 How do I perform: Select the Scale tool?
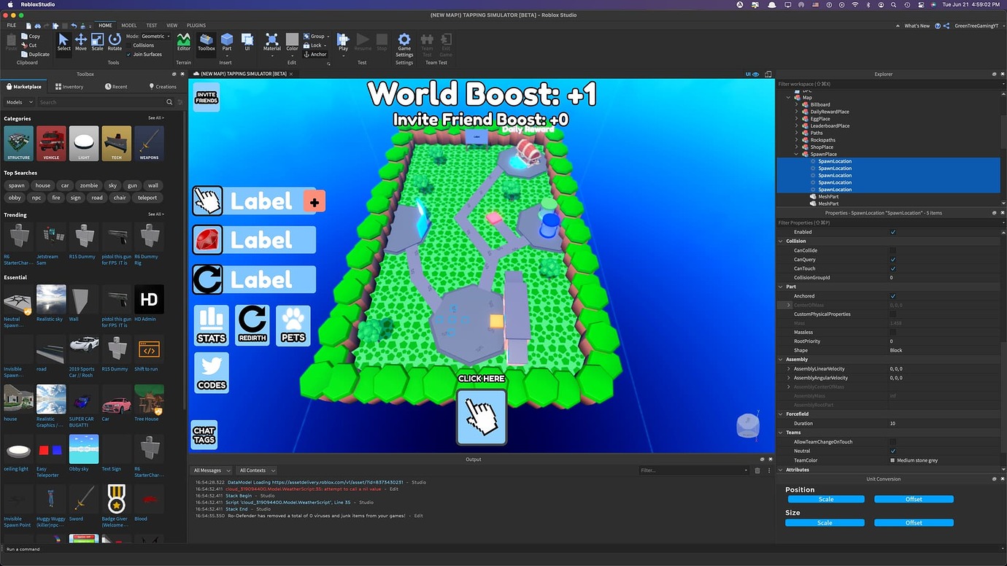[x=97, y=42]
